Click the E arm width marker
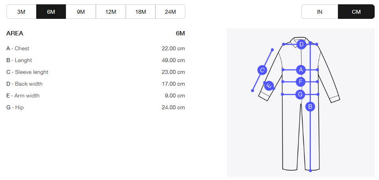 [269, 86]
